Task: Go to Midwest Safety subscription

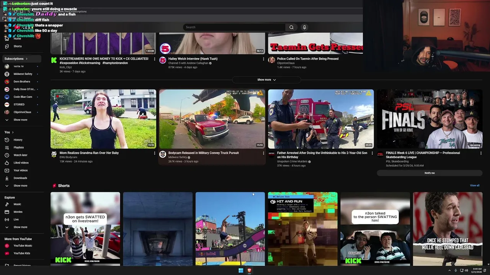Action: pos(23,74)
